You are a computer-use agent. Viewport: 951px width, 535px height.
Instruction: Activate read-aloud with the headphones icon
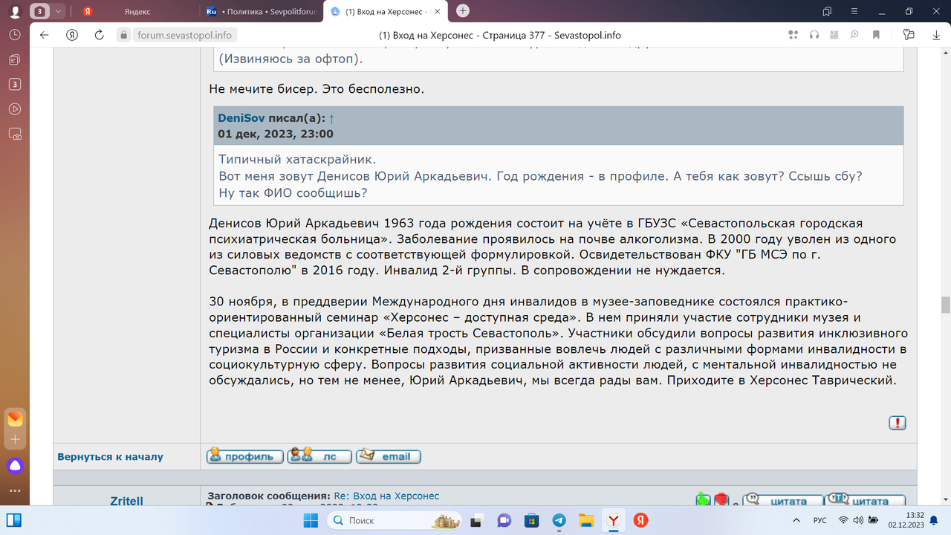coord(814,35)
